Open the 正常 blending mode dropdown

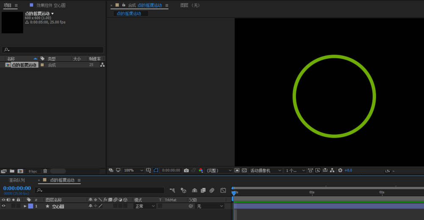(145, 206)
